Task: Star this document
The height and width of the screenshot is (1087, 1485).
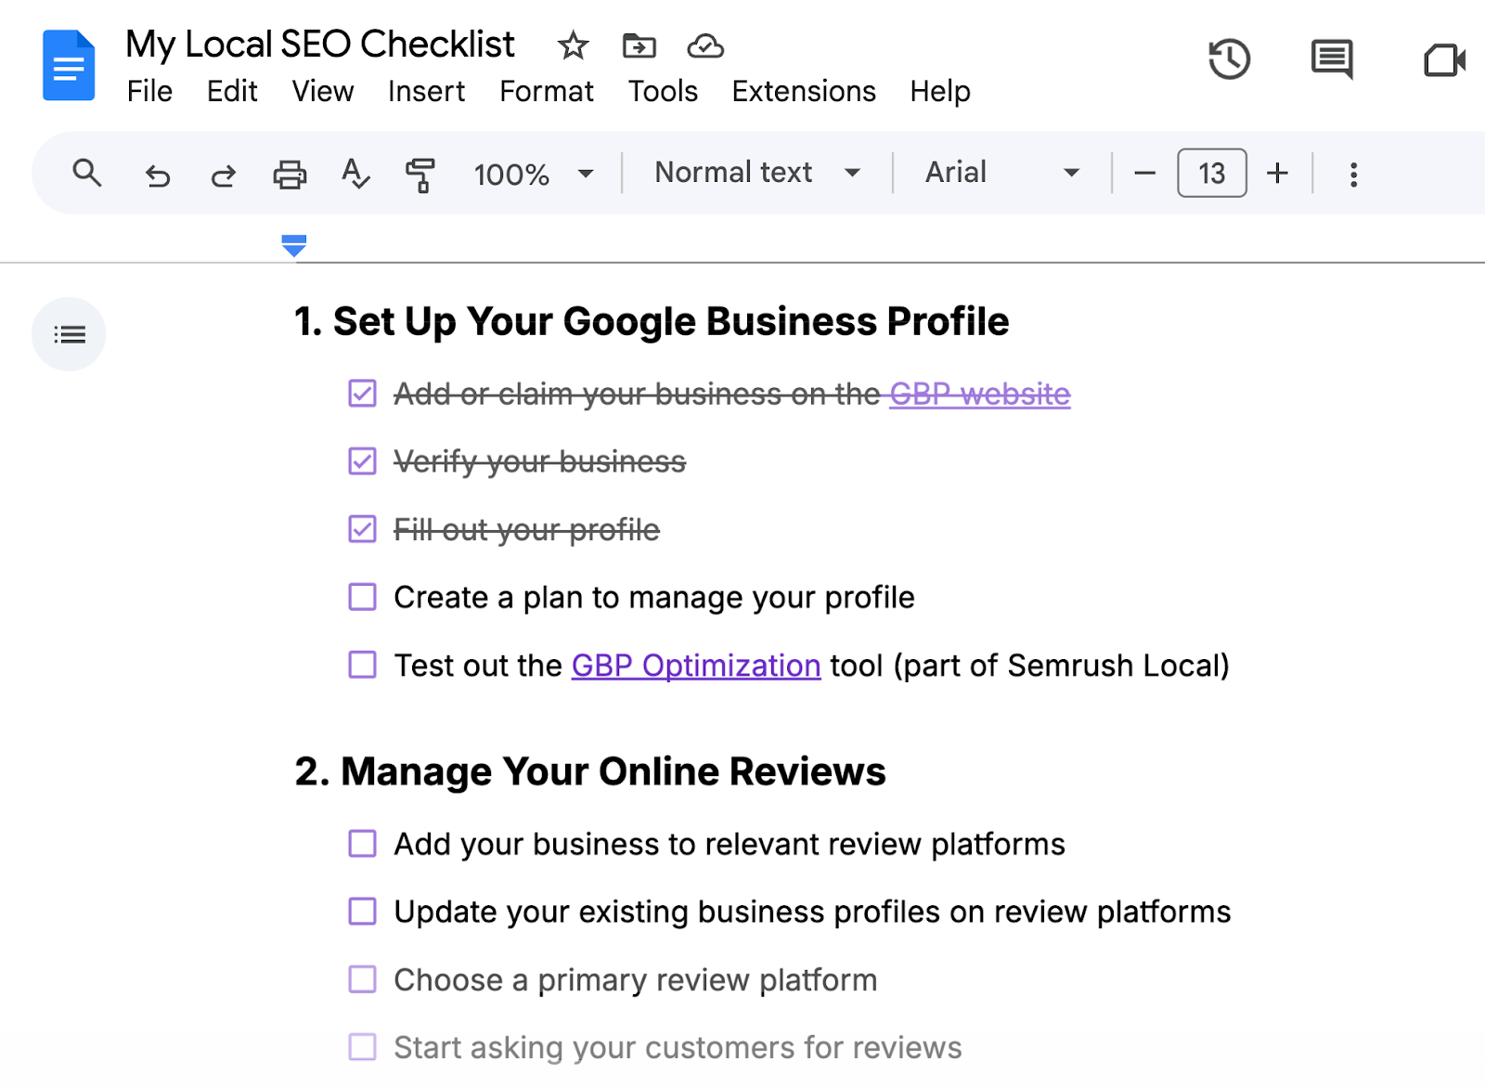Action: click(x=573, y=45)
